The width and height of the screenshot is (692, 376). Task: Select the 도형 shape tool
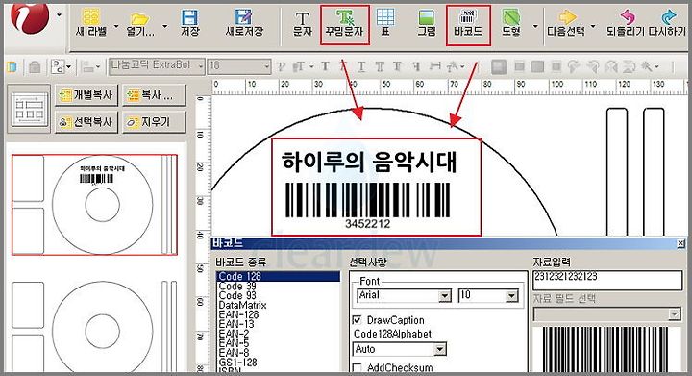pyautogui.click(x=511, y=23)
